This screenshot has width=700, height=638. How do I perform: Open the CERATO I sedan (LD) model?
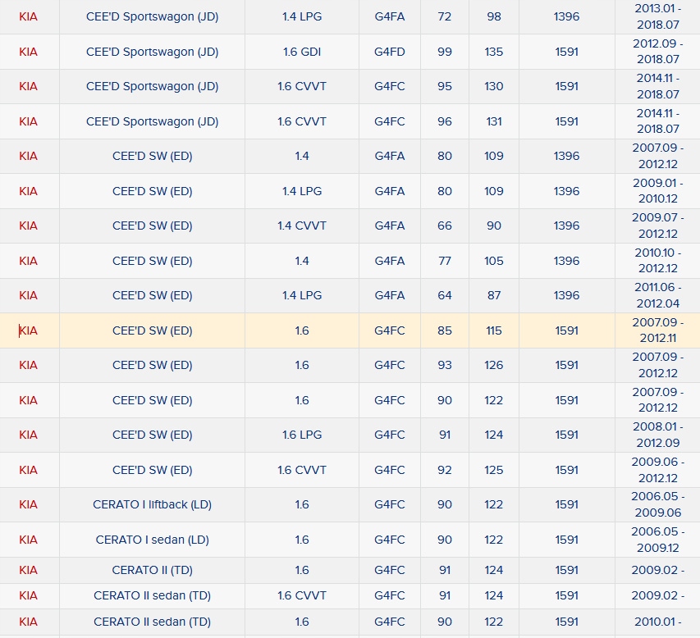click(153, 540)
